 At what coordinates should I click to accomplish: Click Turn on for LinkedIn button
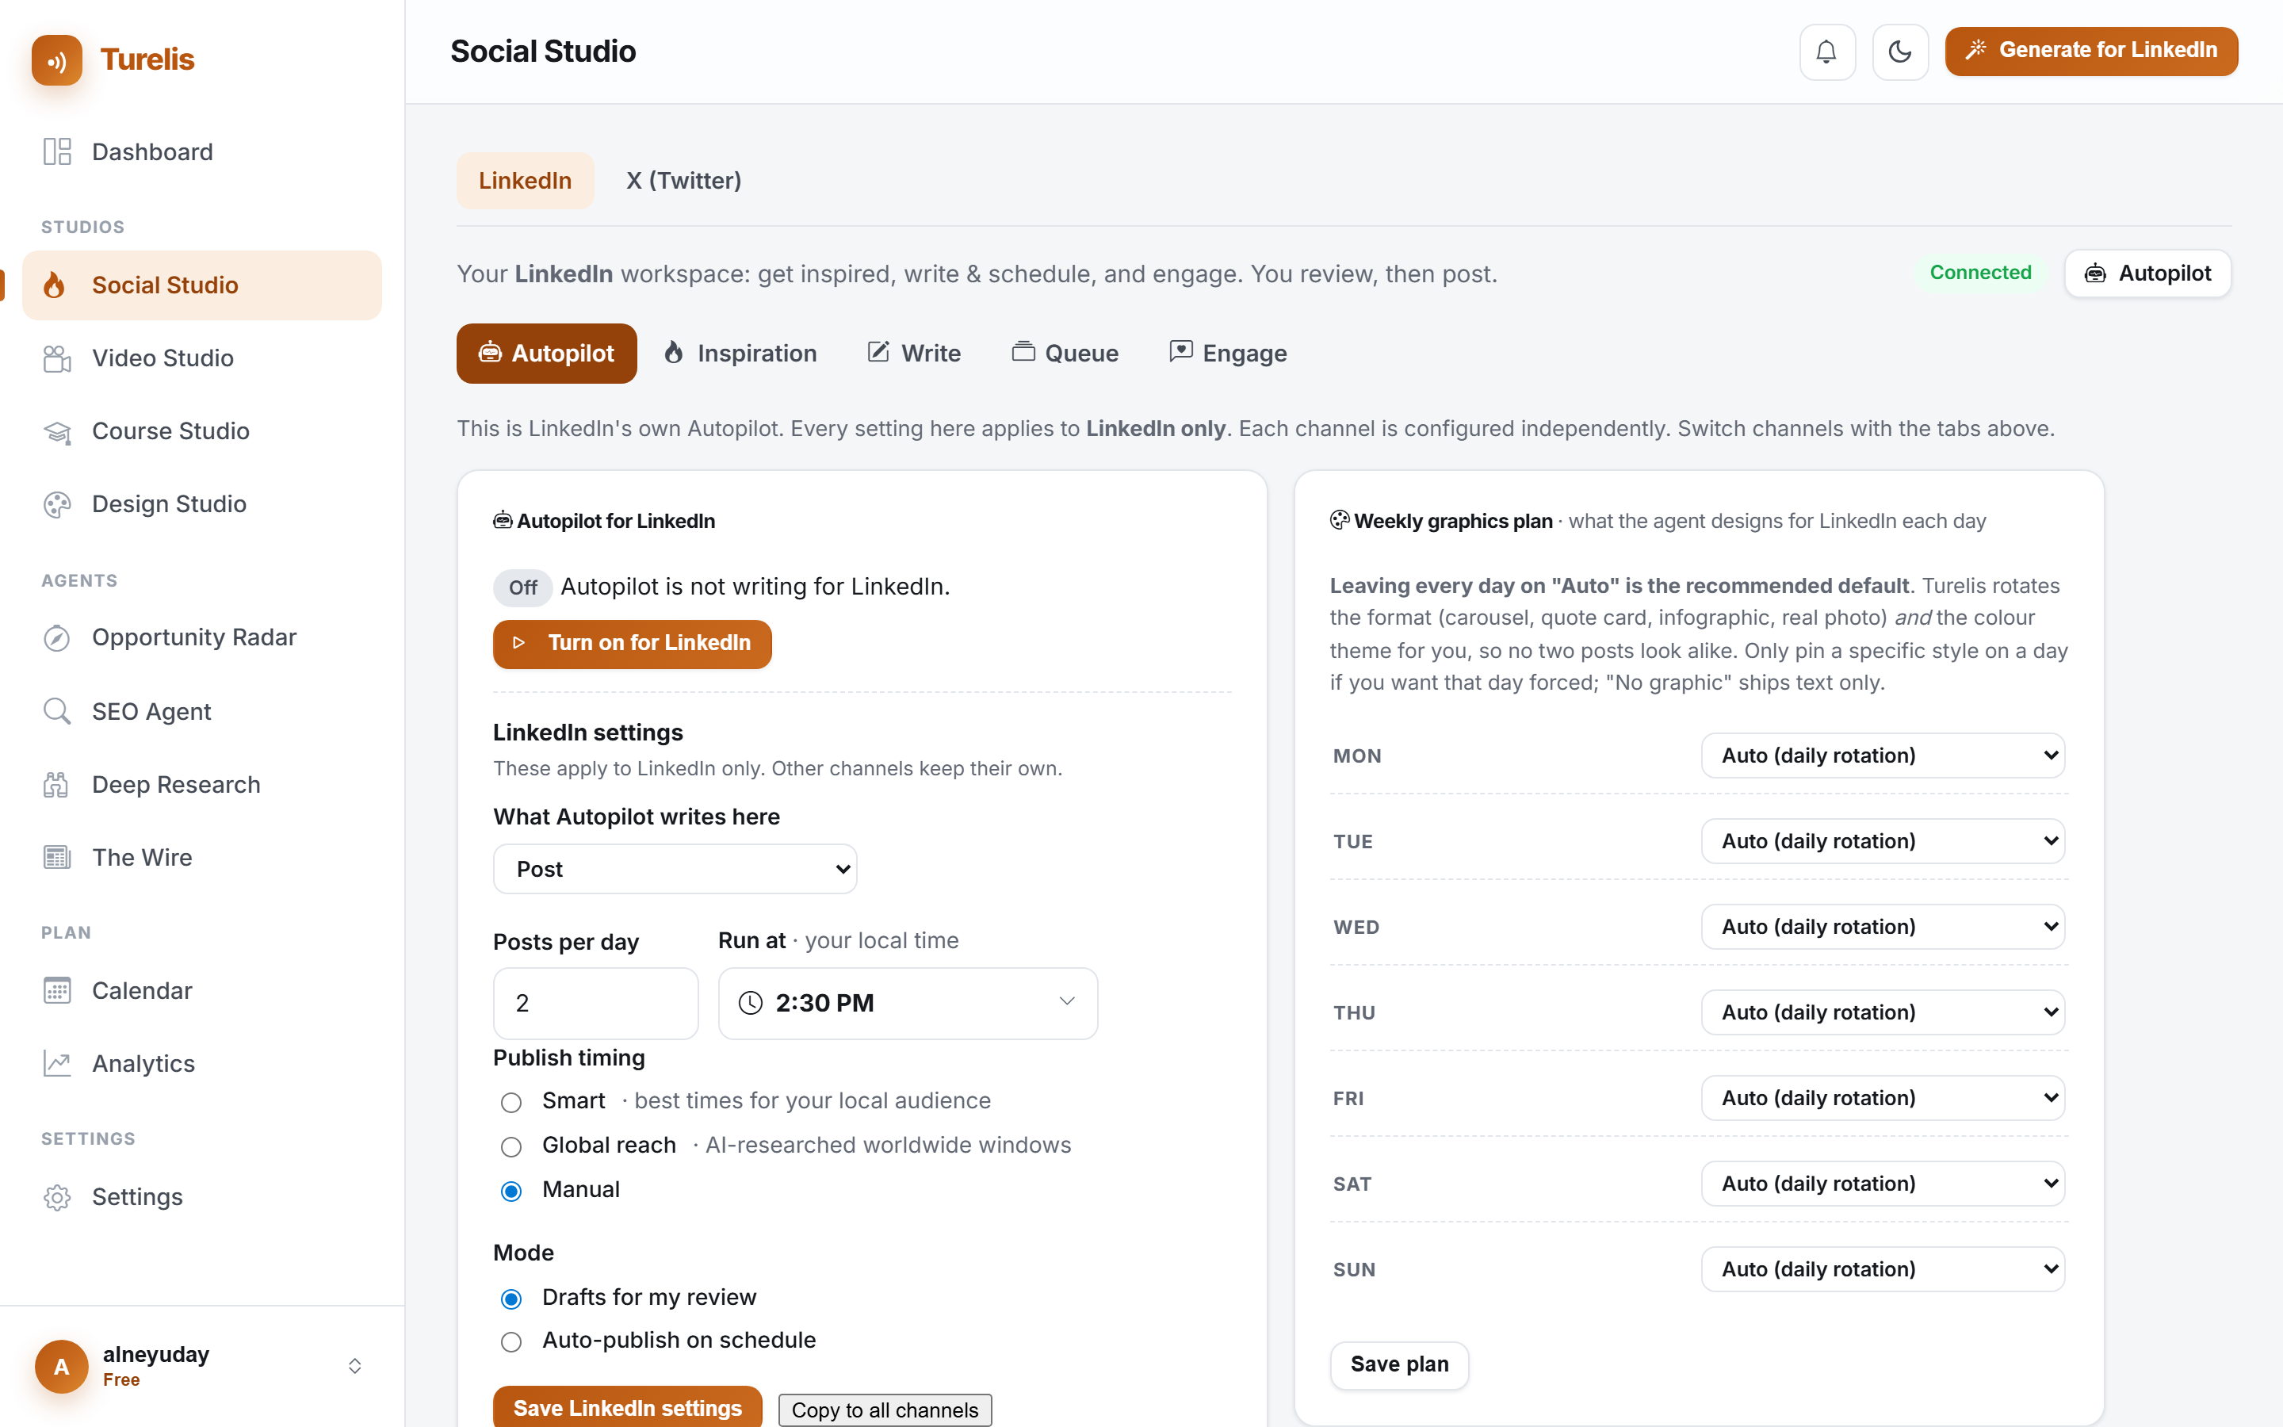click(x=632, y=644)
